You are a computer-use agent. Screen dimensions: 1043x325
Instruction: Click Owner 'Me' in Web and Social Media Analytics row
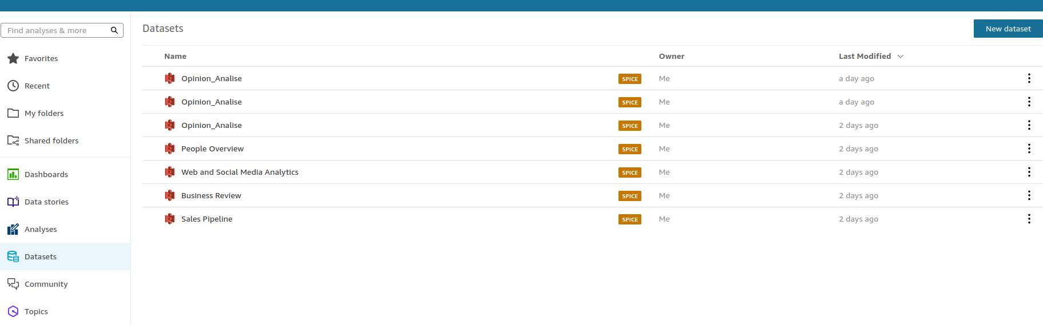tap(664, 172)
